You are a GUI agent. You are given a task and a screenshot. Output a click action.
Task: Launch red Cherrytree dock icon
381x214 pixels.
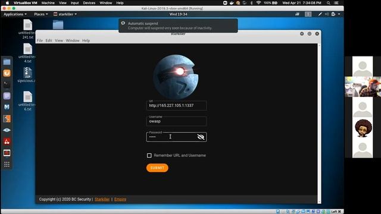click(x=7, y=141)
